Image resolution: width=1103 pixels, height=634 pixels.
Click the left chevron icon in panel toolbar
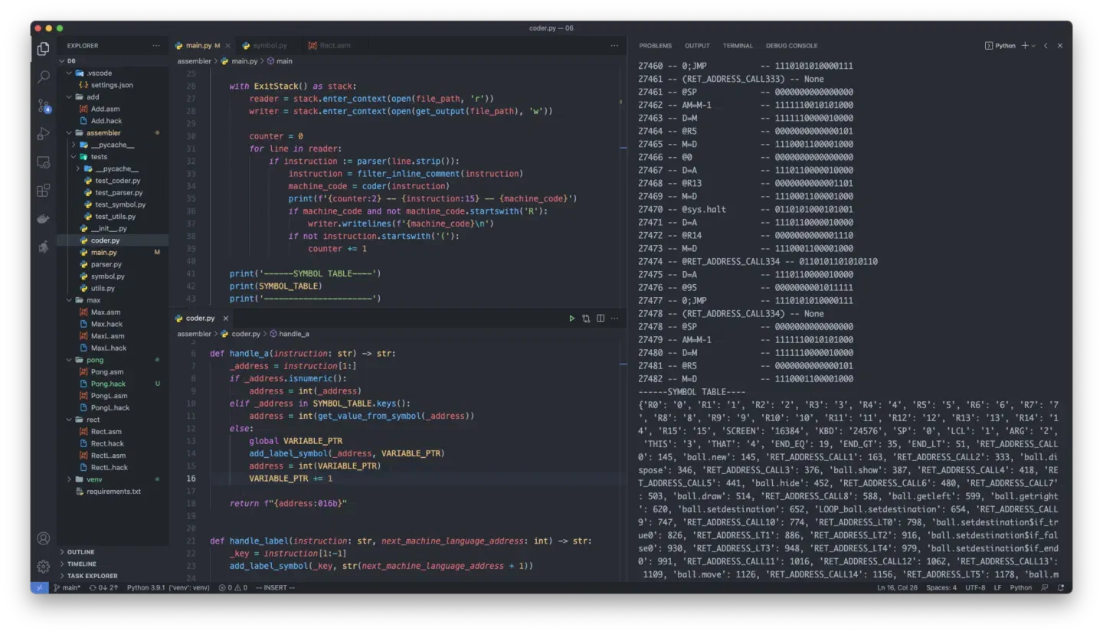1046,46
